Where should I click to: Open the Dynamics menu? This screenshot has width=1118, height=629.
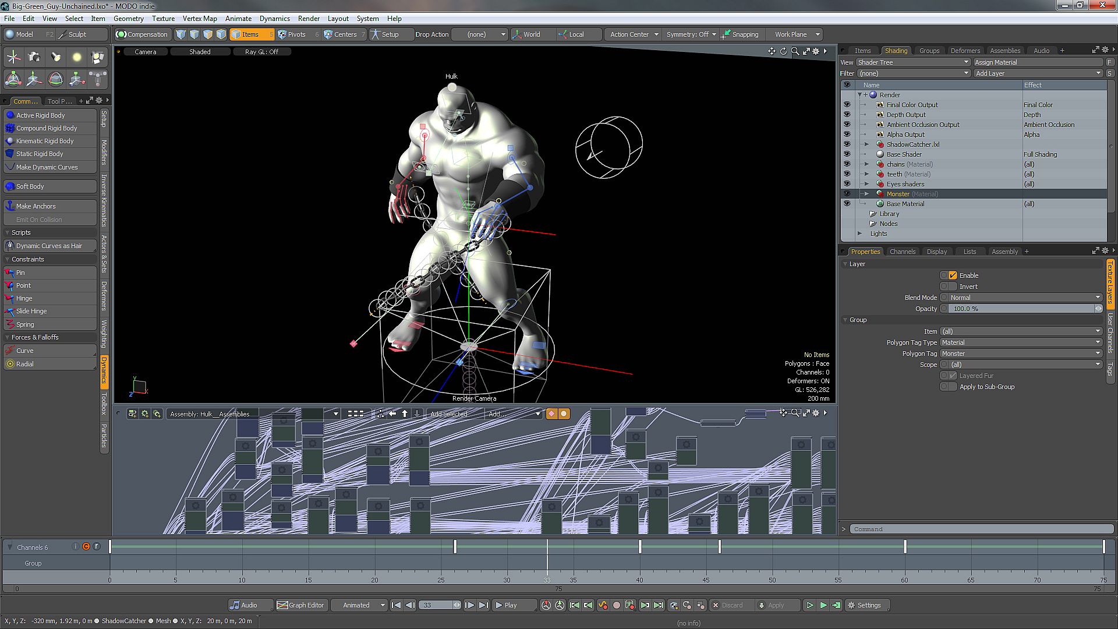[x=274, y=19]
